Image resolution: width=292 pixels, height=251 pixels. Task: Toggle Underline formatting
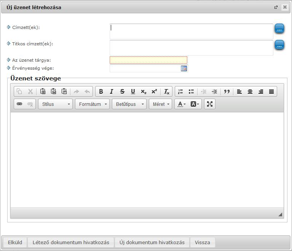[133, 91]
